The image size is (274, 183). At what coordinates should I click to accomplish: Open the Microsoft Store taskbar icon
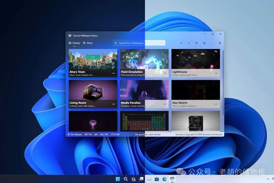[x=157, y=179]
